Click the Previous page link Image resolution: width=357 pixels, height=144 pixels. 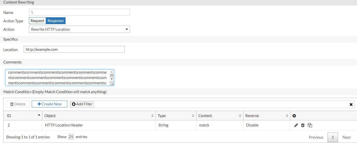pyautogui.click(x=316, y=137)
